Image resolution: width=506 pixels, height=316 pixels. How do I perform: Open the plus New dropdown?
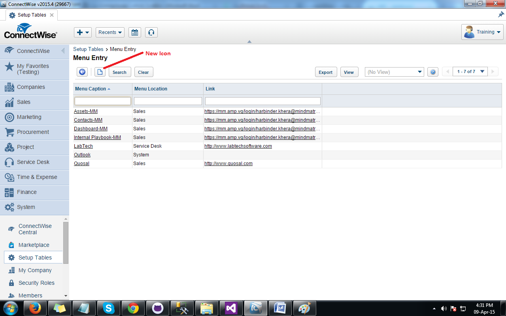83,32
